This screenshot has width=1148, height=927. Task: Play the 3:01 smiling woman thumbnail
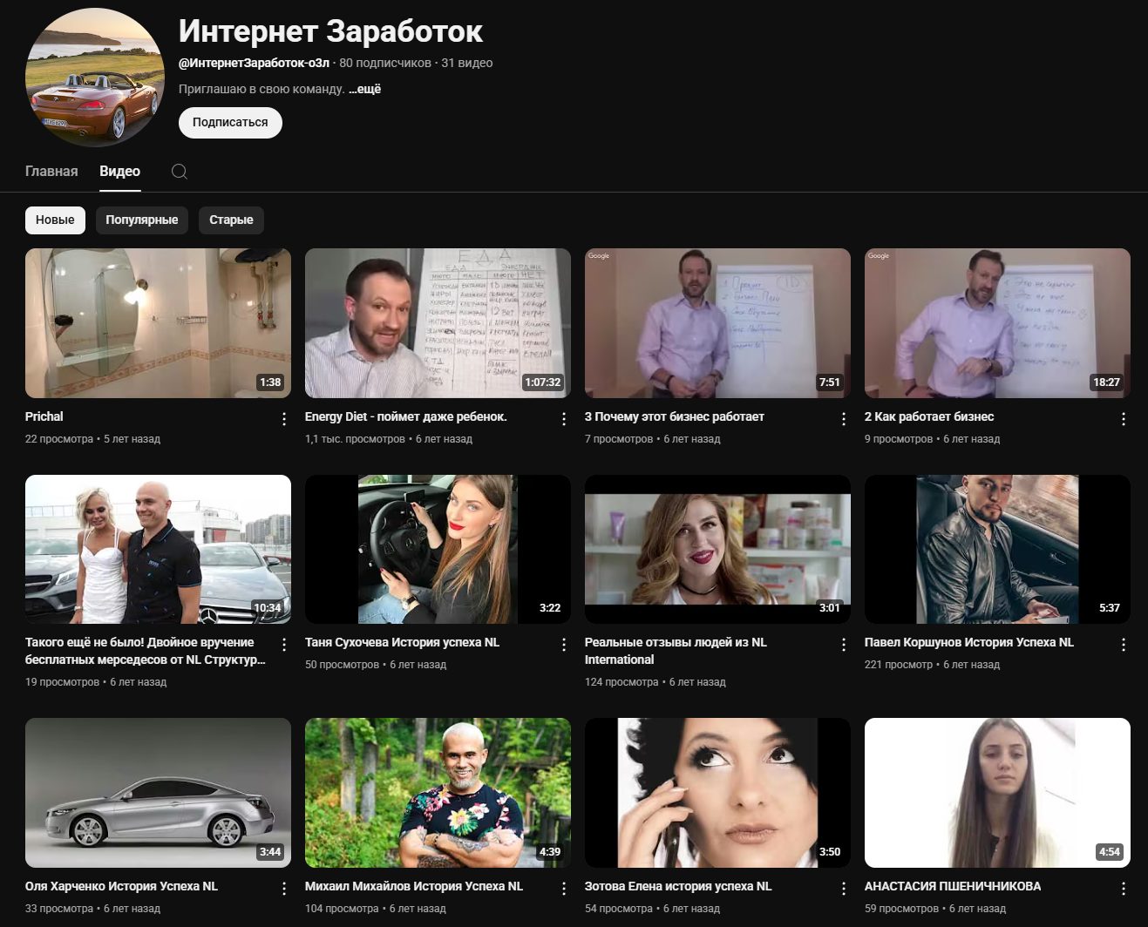point(717,549)
